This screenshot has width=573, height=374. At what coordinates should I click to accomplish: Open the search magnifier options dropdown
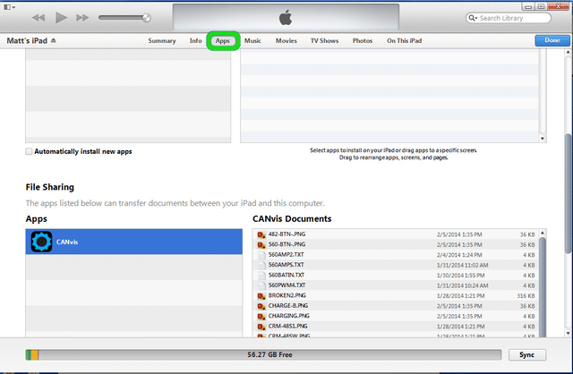(x=473, y=18)
